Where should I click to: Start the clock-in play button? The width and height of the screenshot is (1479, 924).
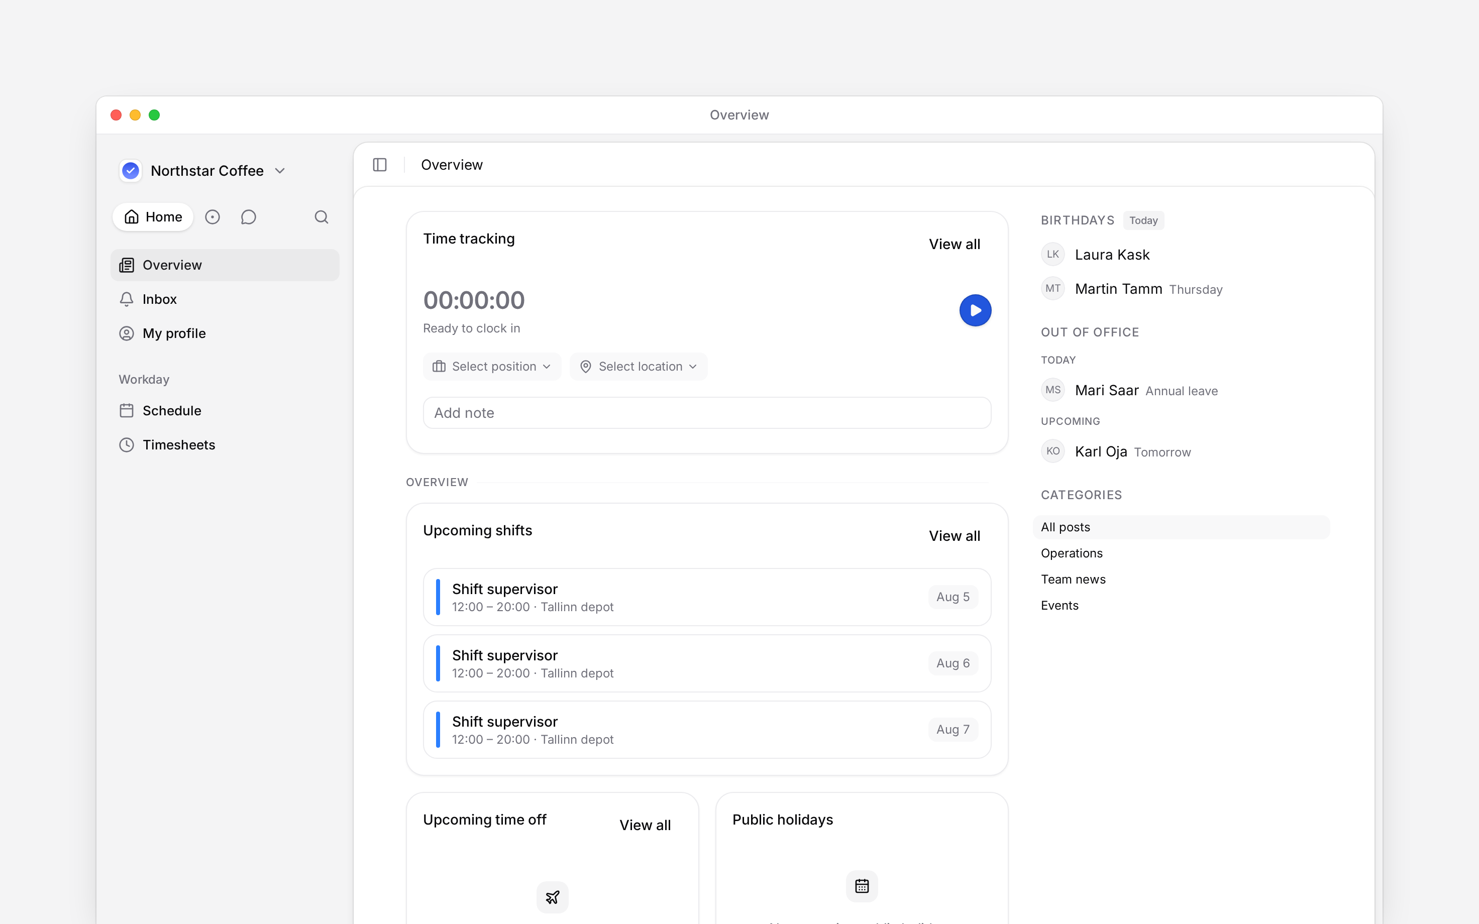point(975,310)
